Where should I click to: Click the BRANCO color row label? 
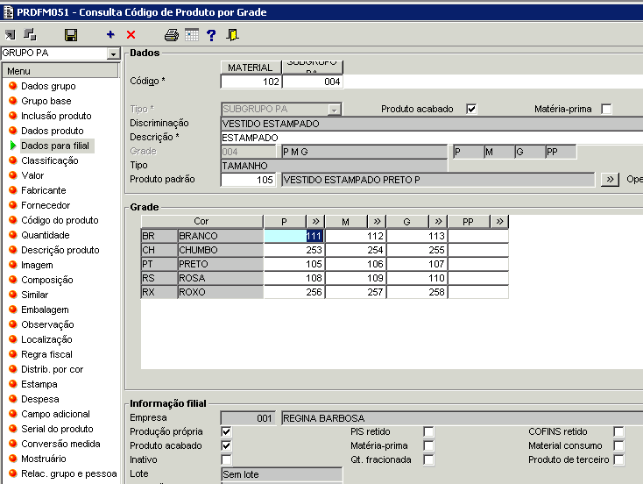coord(219,236)
